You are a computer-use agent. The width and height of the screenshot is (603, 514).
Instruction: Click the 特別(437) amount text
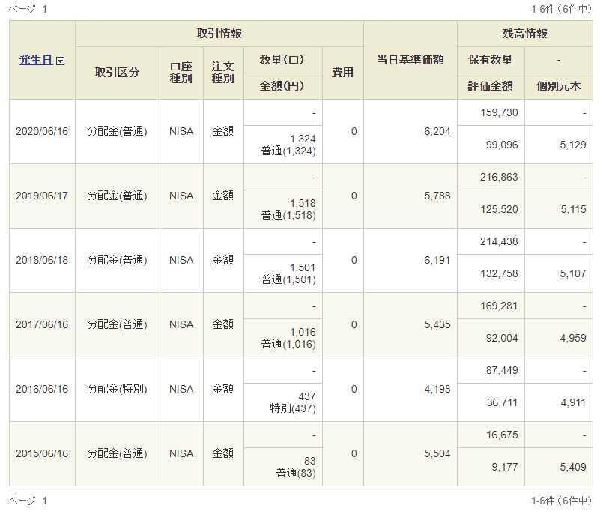(293, 408)
